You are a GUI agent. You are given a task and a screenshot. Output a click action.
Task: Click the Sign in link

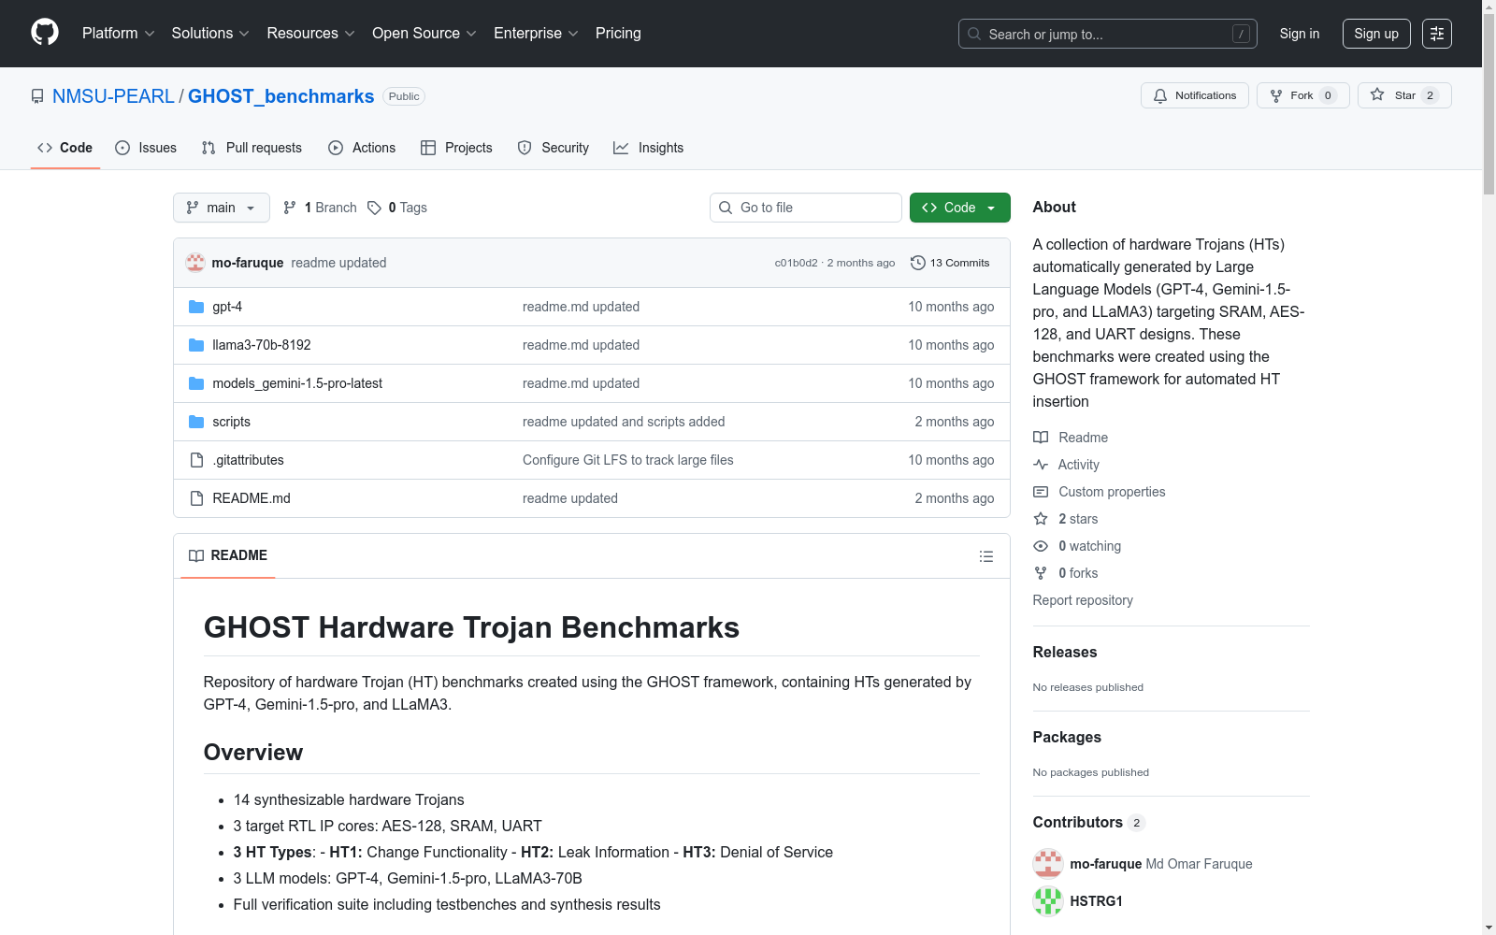pyautogui.click(x=1300, y=34)
